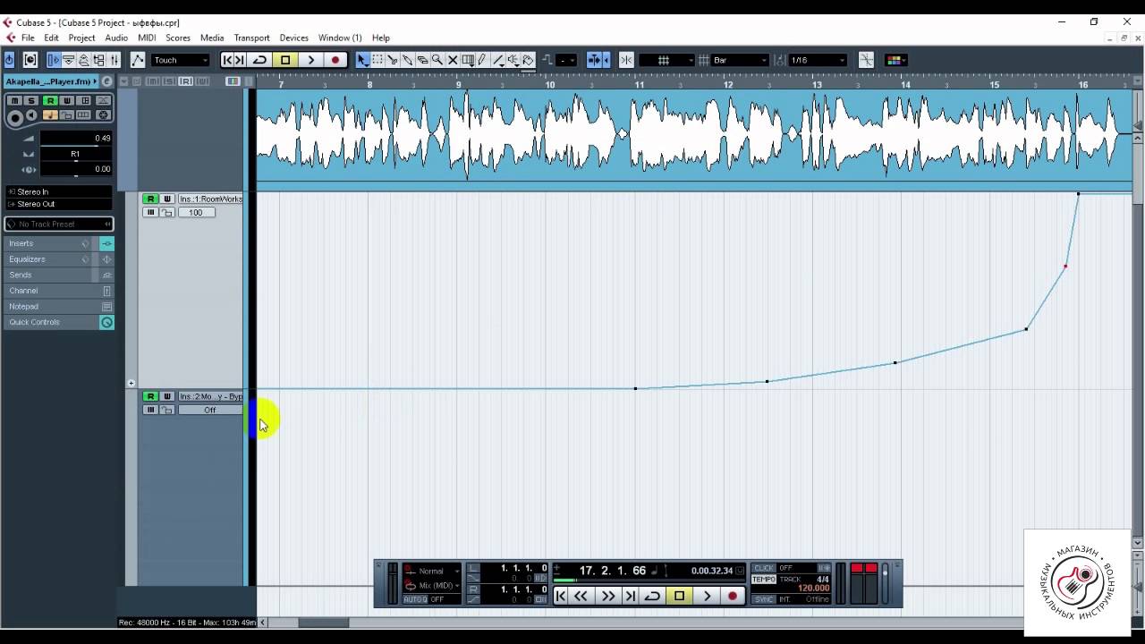Toggle Solo on the inspector track
Screen dimensions: 1145x644
tap(31, 101)
